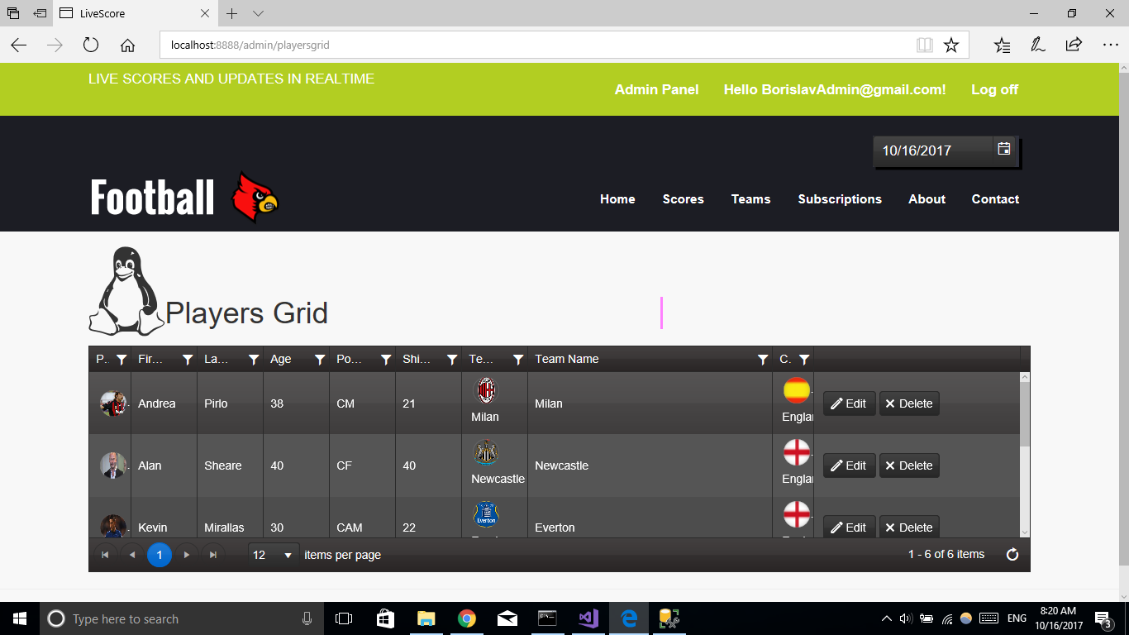Screen dimensions: 1129x635
Task: Refresh the players grid
Action: pos(1012,555)
